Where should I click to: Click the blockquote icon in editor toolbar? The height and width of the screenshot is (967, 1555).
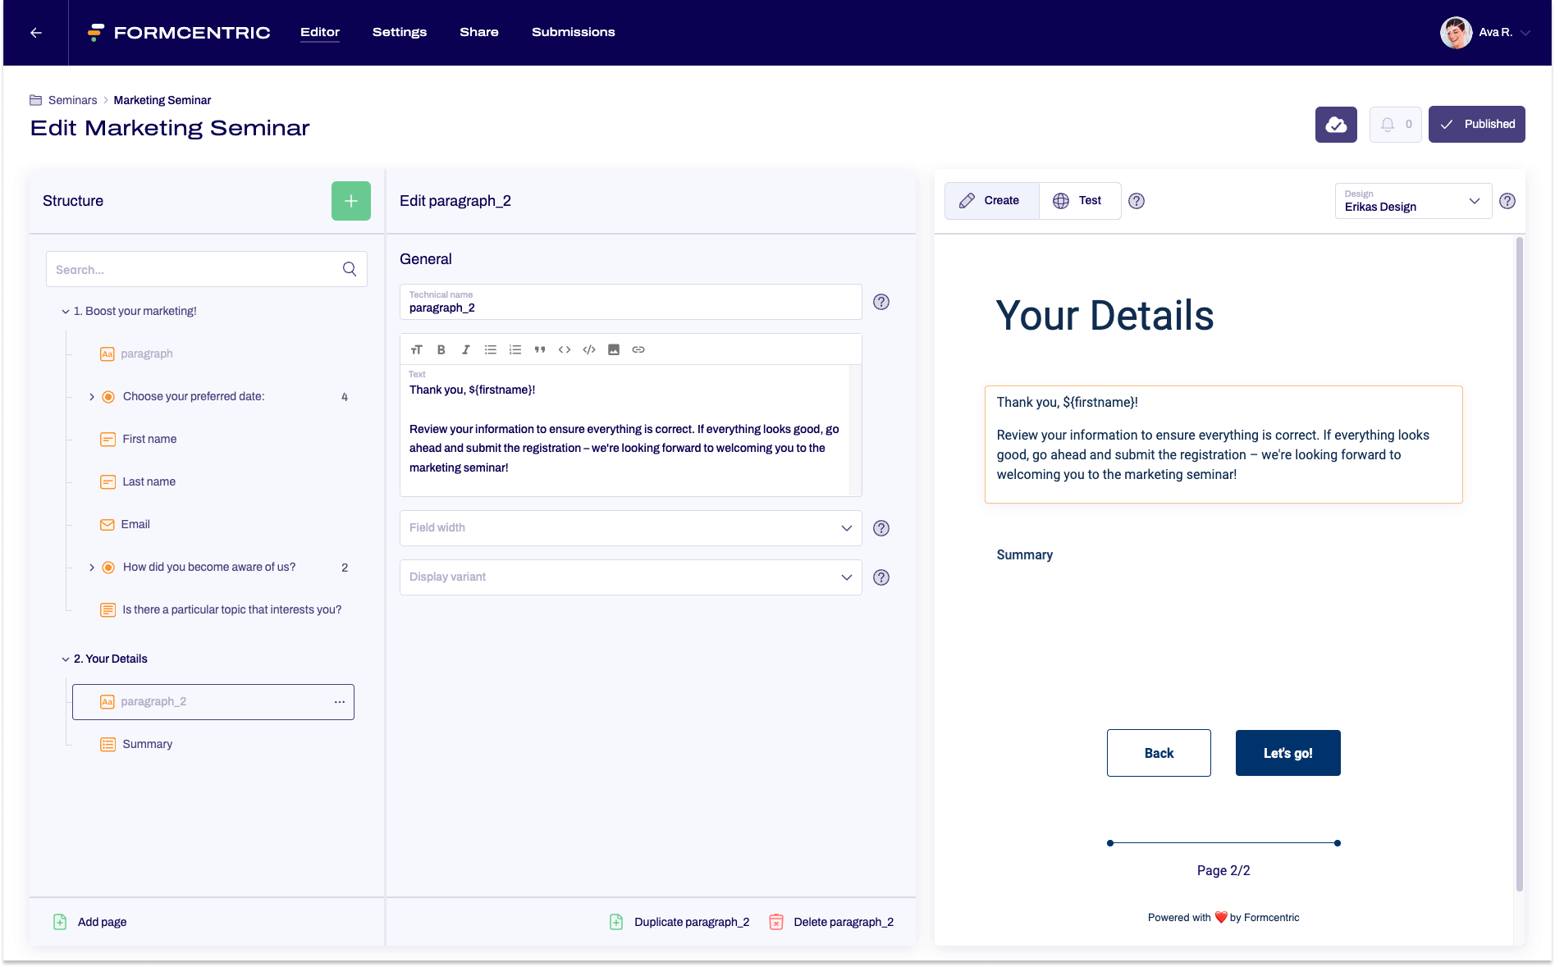539,349
